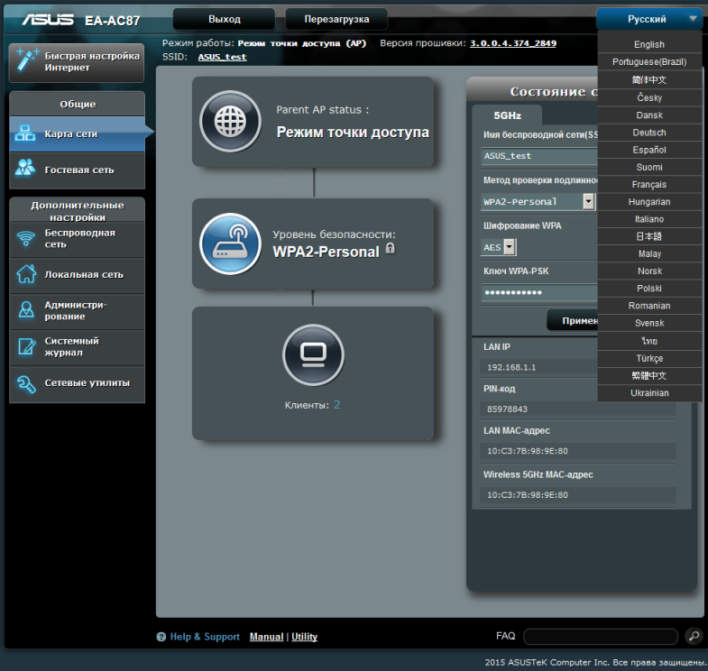Click the Wireless 5GHz MAC address value

coord(528,495)
